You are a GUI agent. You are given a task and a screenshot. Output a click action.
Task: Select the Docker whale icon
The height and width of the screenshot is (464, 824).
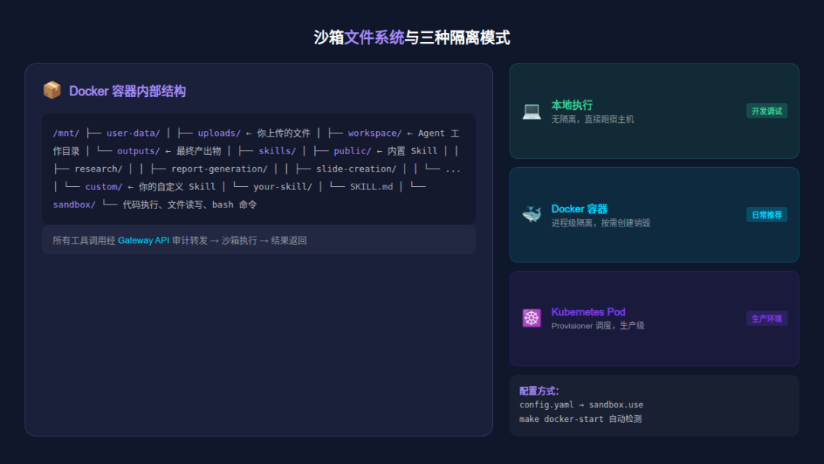531,214
